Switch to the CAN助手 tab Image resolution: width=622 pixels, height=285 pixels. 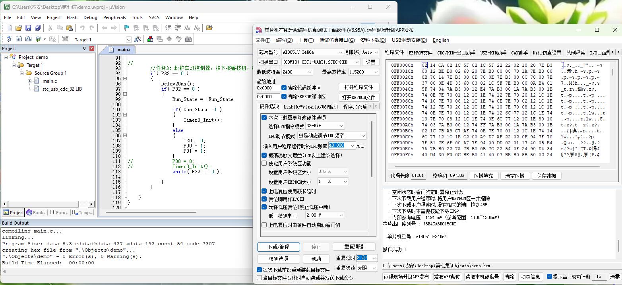(519, 52)
